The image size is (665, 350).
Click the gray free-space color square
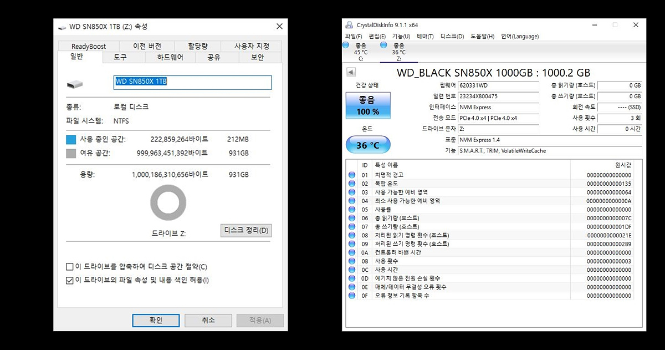tap(70, 153)
